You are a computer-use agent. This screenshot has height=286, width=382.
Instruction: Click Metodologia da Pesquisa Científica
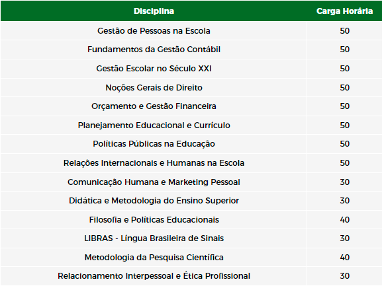[154, 258]
